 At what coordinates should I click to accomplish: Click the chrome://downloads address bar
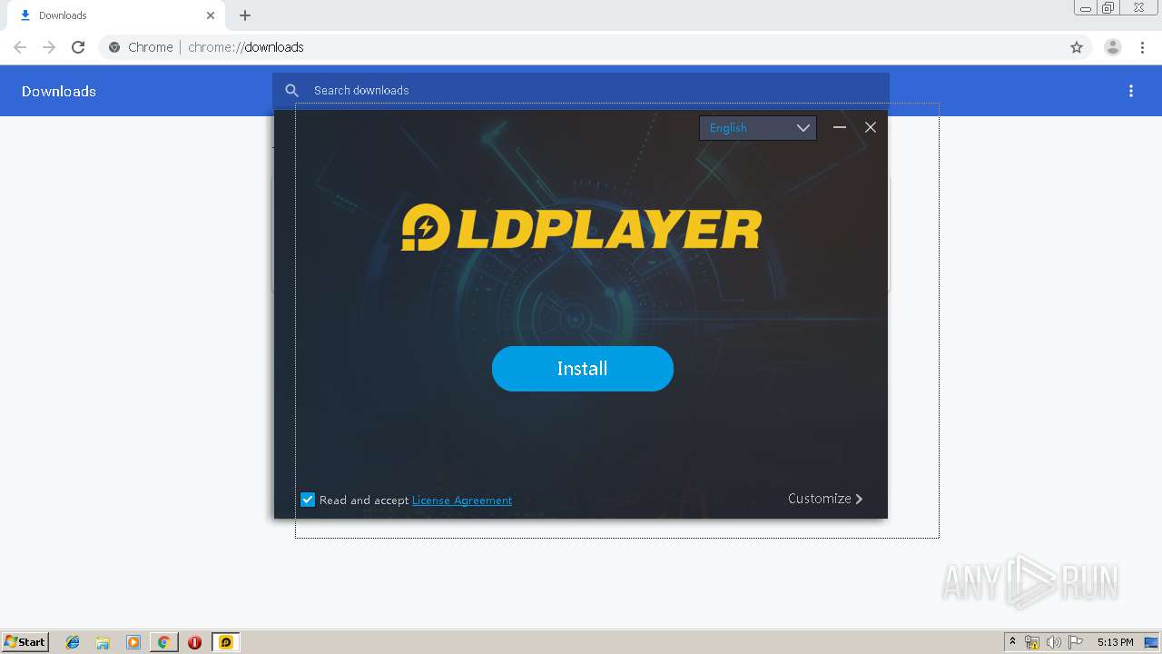point(581,47)
